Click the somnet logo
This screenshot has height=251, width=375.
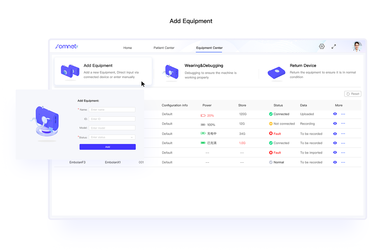tap(67, 46)
